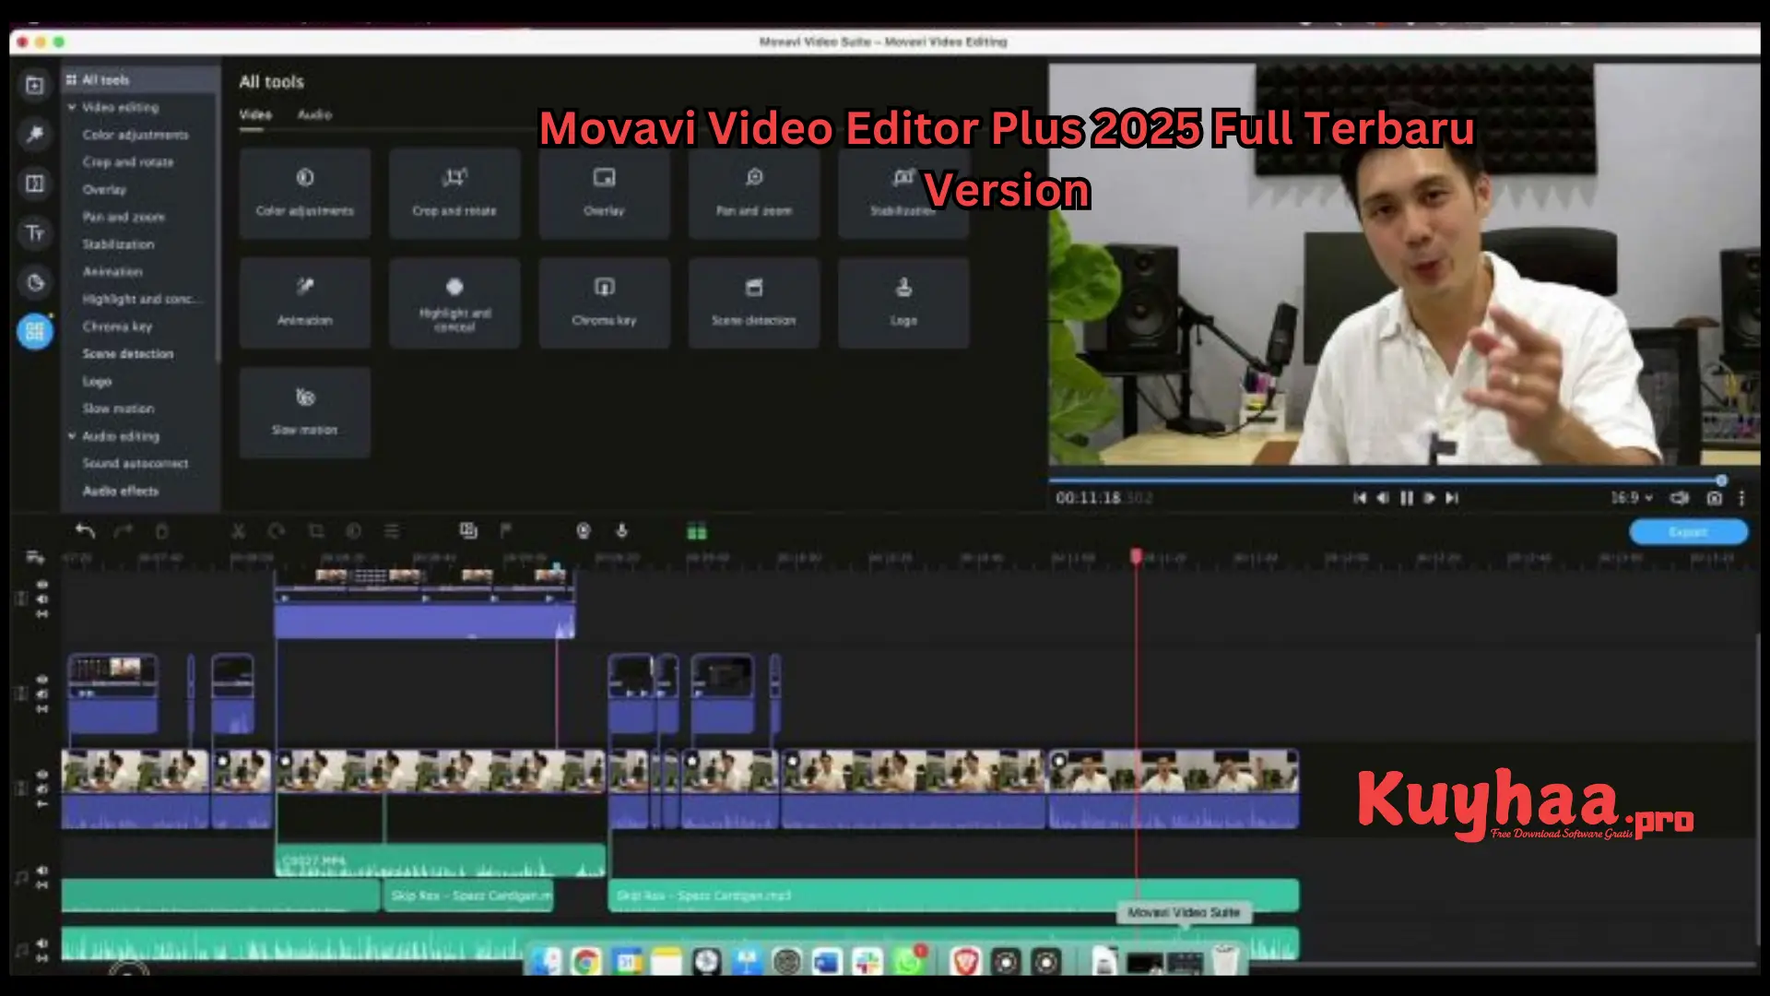Screen dimensions: 1770x996
Task: Open the Pan and zoom tool
Action: pyautogui.click(x=753, y=192)
